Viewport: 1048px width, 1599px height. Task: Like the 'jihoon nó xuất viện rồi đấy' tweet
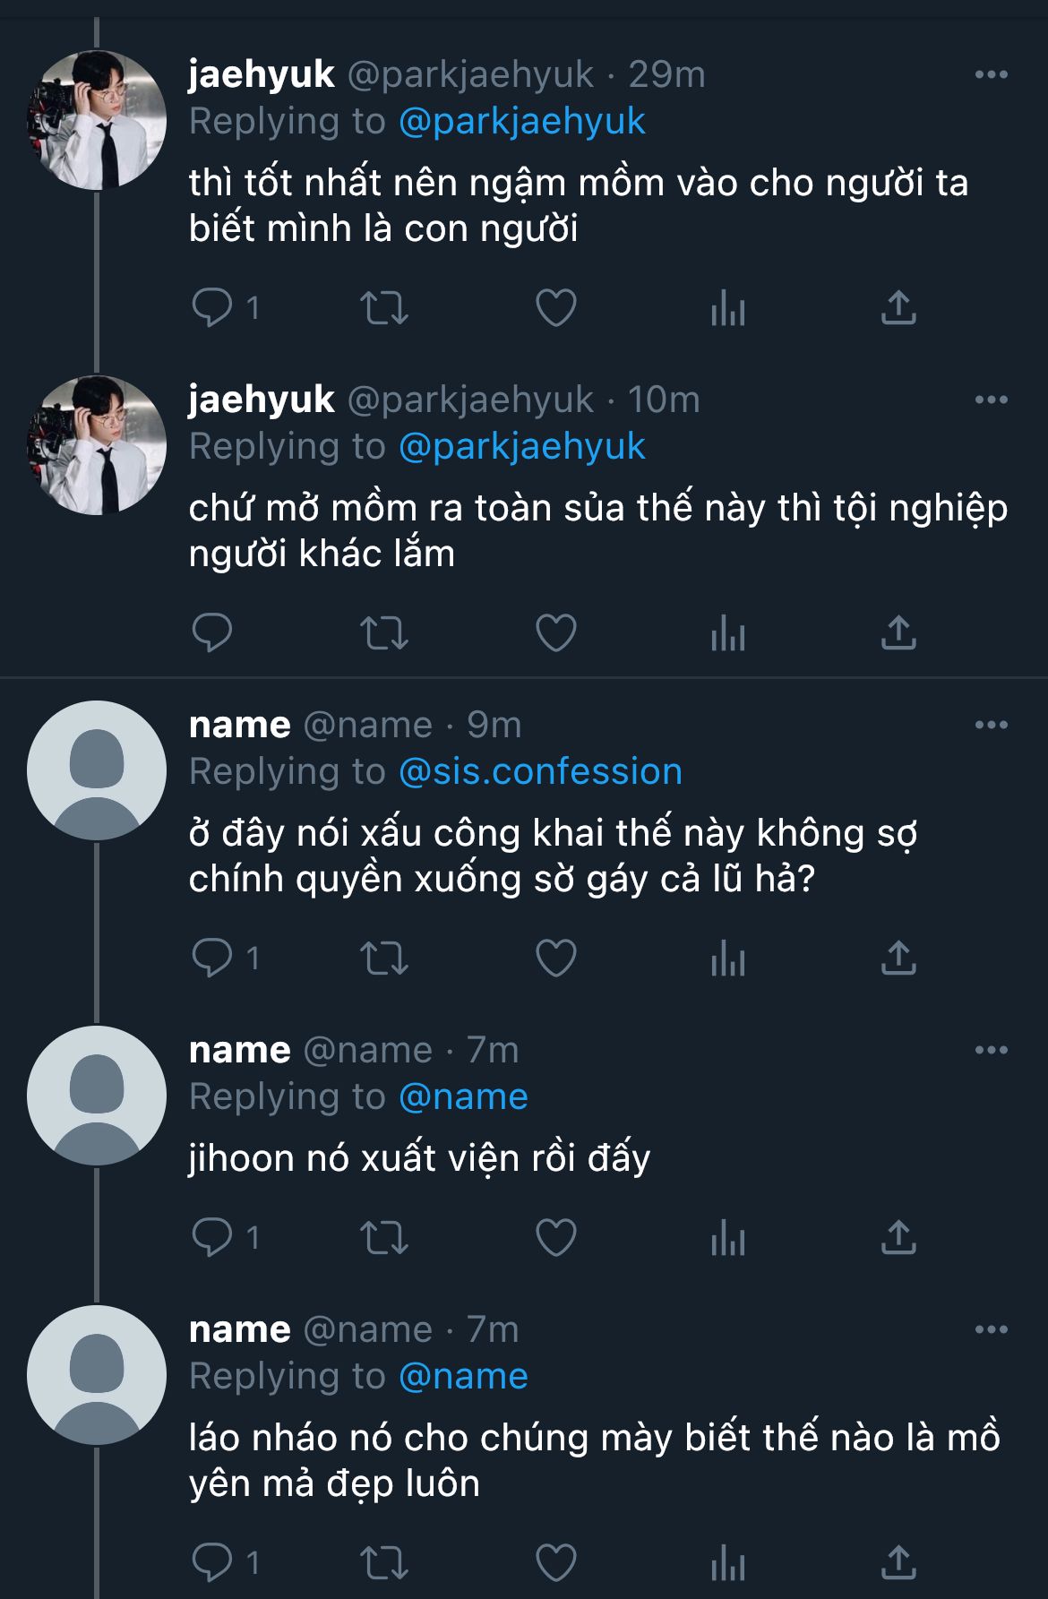point(555,1238)
